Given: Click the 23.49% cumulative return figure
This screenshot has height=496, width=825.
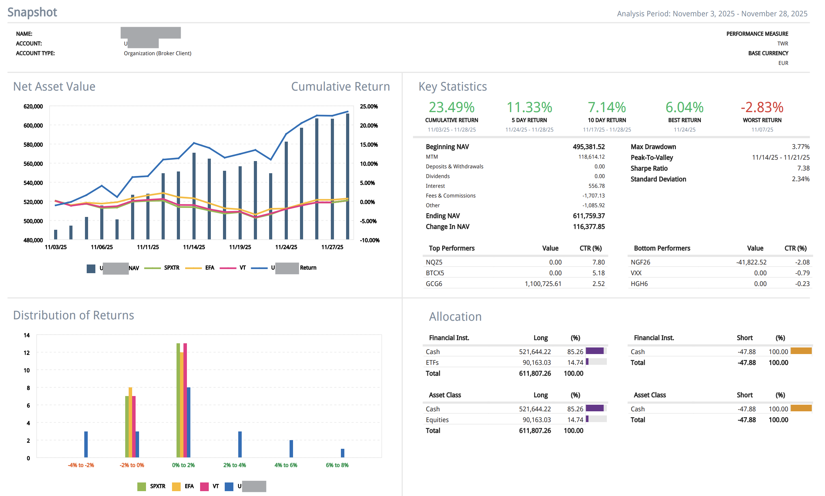Looking at the screenshot, I should tap(451, 107).
